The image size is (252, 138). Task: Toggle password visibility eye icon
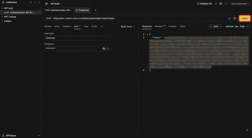[x=104, y=48]
